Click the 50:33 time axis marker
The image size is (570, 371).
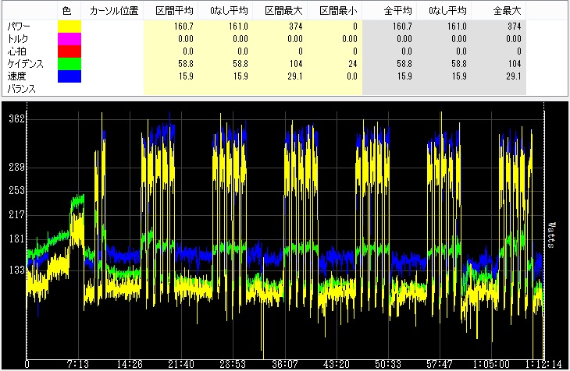tap(388, 364)
